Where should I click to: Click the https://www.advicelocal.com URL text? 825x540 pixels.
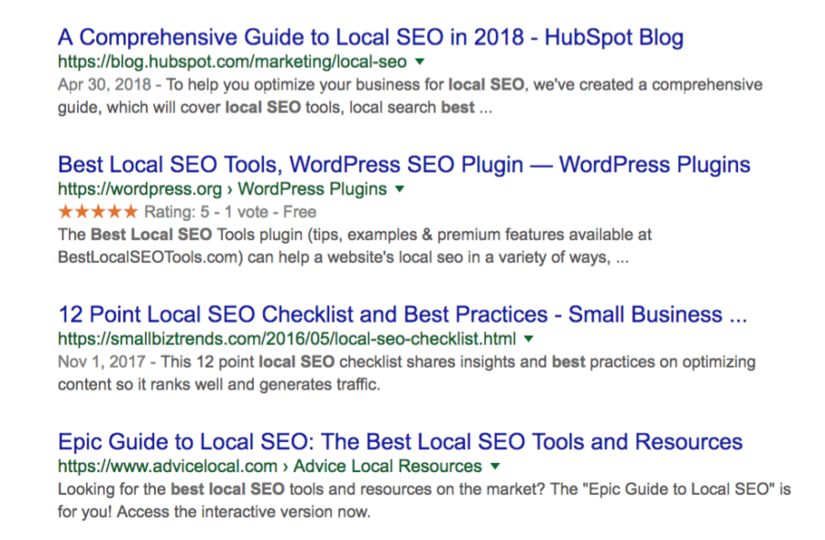pos(171,467)
